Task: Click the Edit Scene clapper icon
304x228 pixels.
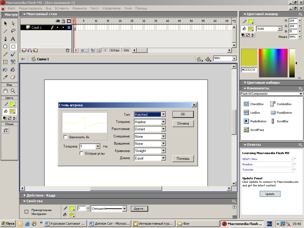Action: point(199,59)
